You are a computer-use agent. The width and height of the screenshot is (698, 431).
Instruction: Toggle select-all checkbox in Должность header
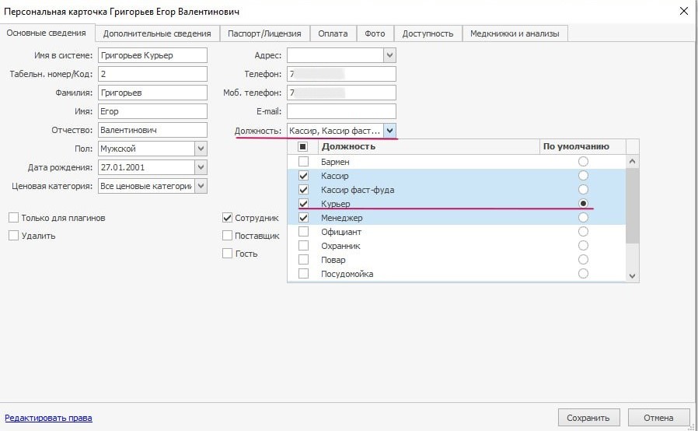tap(302, 146)
